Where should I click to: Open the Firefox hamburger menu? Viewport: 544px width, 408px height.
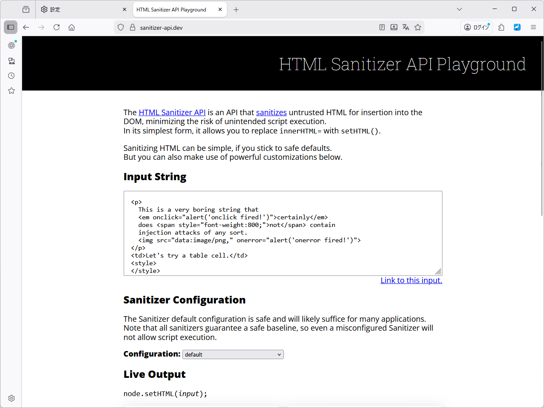click(x=533, y=27)
